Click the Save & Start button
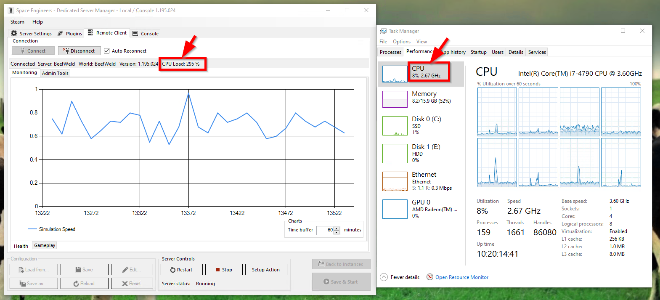This screenshot has height=300, width=660. pos(341,282)
